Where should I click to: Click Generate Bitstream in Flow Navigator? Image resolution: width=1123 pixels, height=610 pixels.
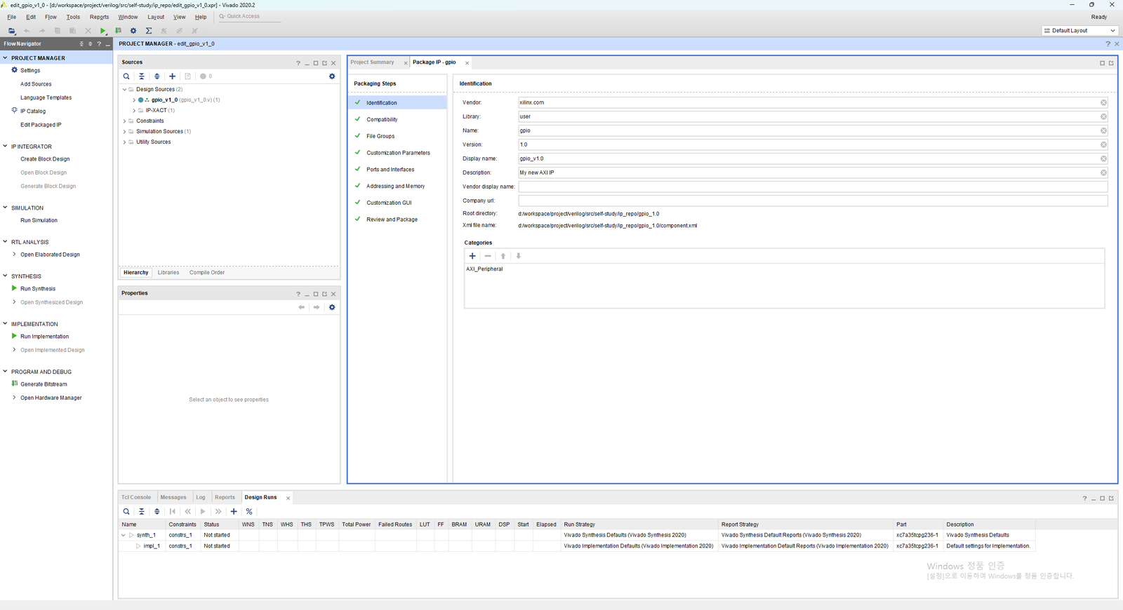pos(44,384)
